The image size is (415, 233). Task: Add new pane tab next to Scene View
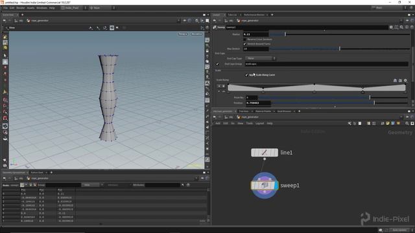[x=22, y=15]
